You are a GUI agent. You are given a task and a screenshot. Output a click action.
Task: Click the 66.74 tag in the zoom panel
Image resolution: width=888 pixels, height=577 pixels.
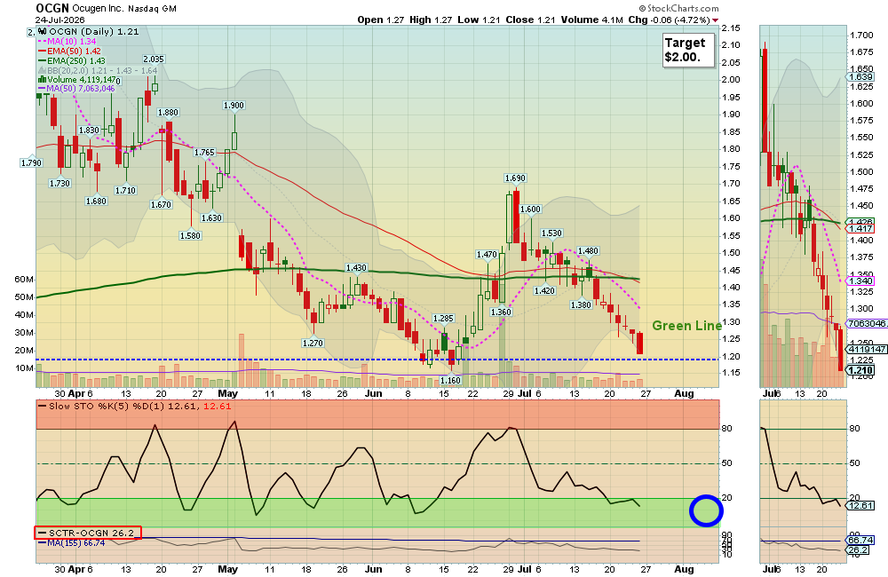click(861, 541)
